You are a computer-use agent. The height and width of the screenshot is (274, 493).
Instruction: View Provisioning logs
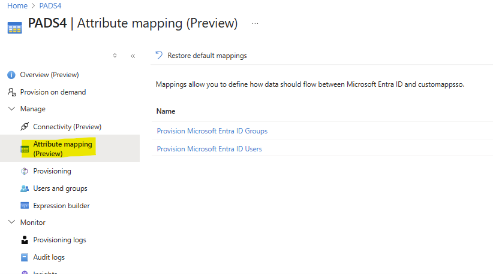coord(60,240)
